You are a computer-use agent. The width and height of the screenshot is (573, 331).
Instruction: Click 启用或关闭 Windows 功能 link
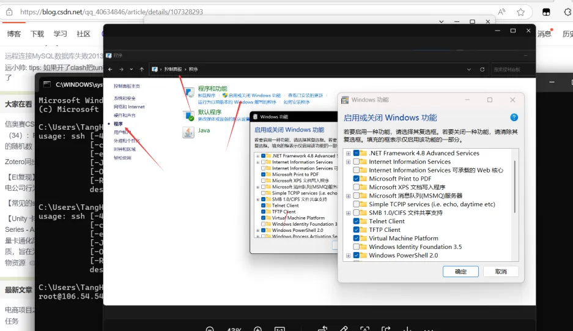254,95
